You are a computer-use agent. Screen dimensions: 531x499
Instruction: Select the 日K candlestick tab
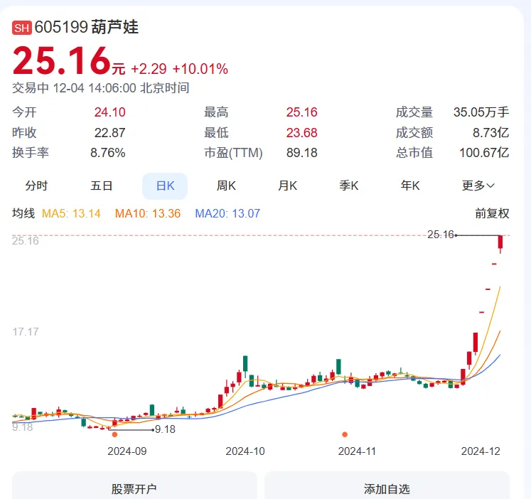(165, 186)
